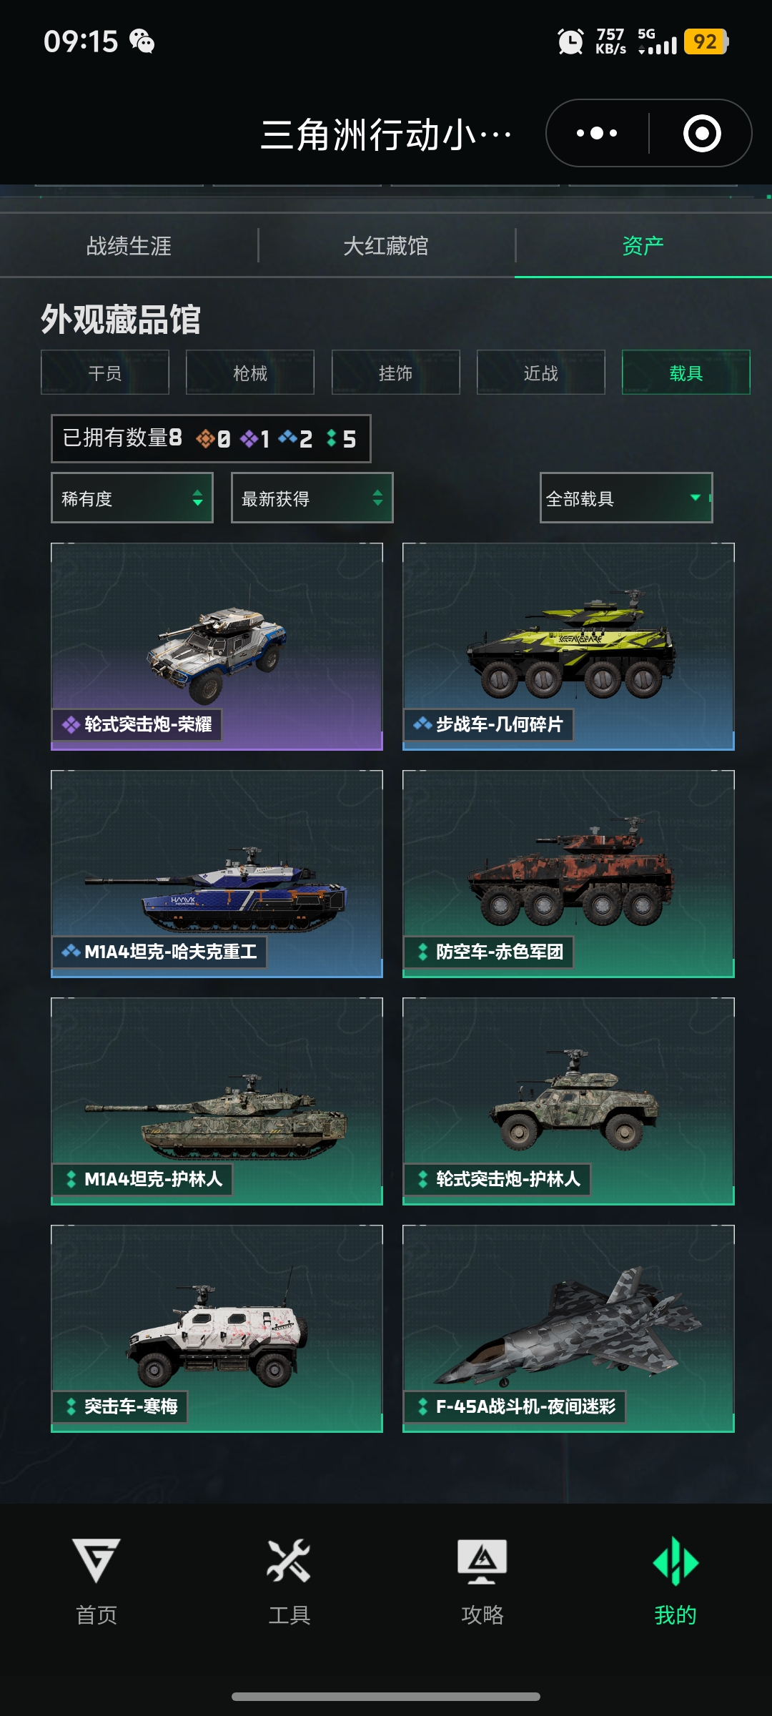The width and height of the screenshot is (772, 1716).
Task: Select the 近战 category button
Action: [541, 373]
